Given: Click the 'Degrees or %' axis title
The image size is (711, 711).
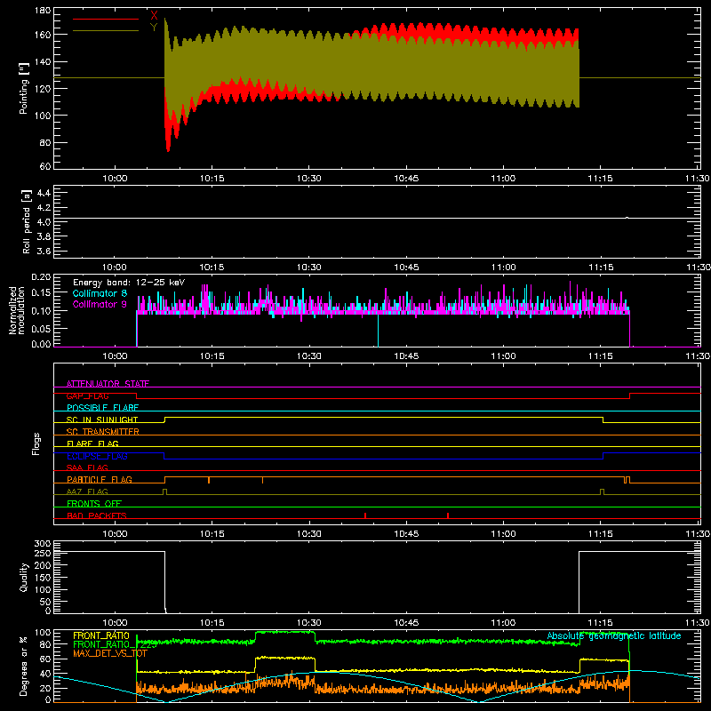Looking at the screenshot, I should [24, 667].
